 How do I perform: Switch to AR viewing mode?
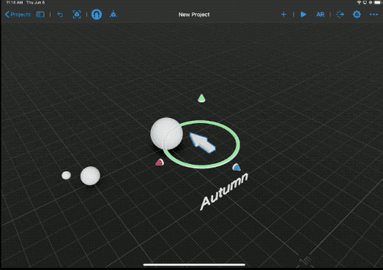tap(320, 15)
